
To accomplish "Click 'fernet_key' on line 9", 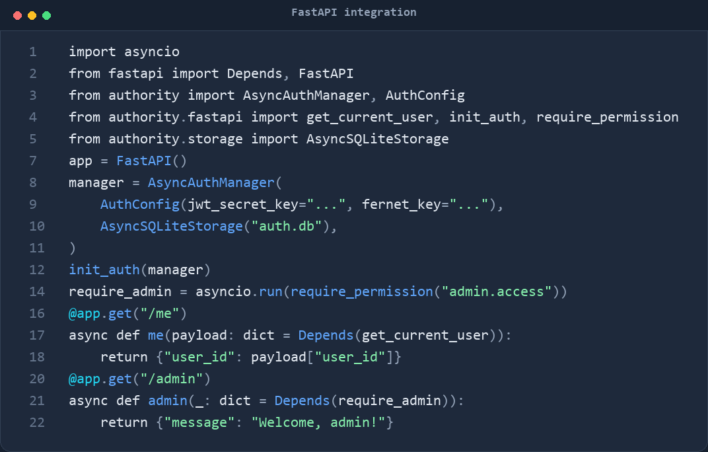I will (402, 204).
